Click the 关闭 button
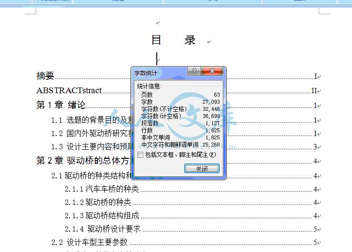The height and width of the screenshot is (252, 352). tap(202, 169)
